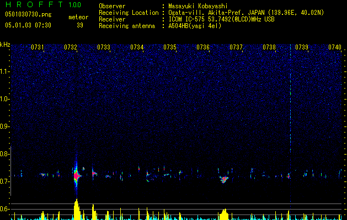The image size is (347, 220).
Task: Click the 0740 time marker
Action: 335,47
